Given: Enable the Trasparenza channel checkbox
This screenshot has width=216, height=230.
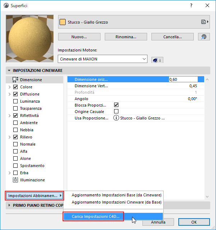Looking at the screenshot, I should click(x=15, y=108).
